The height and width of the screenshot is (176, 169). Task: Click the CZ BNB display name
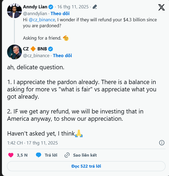point(35,49)
